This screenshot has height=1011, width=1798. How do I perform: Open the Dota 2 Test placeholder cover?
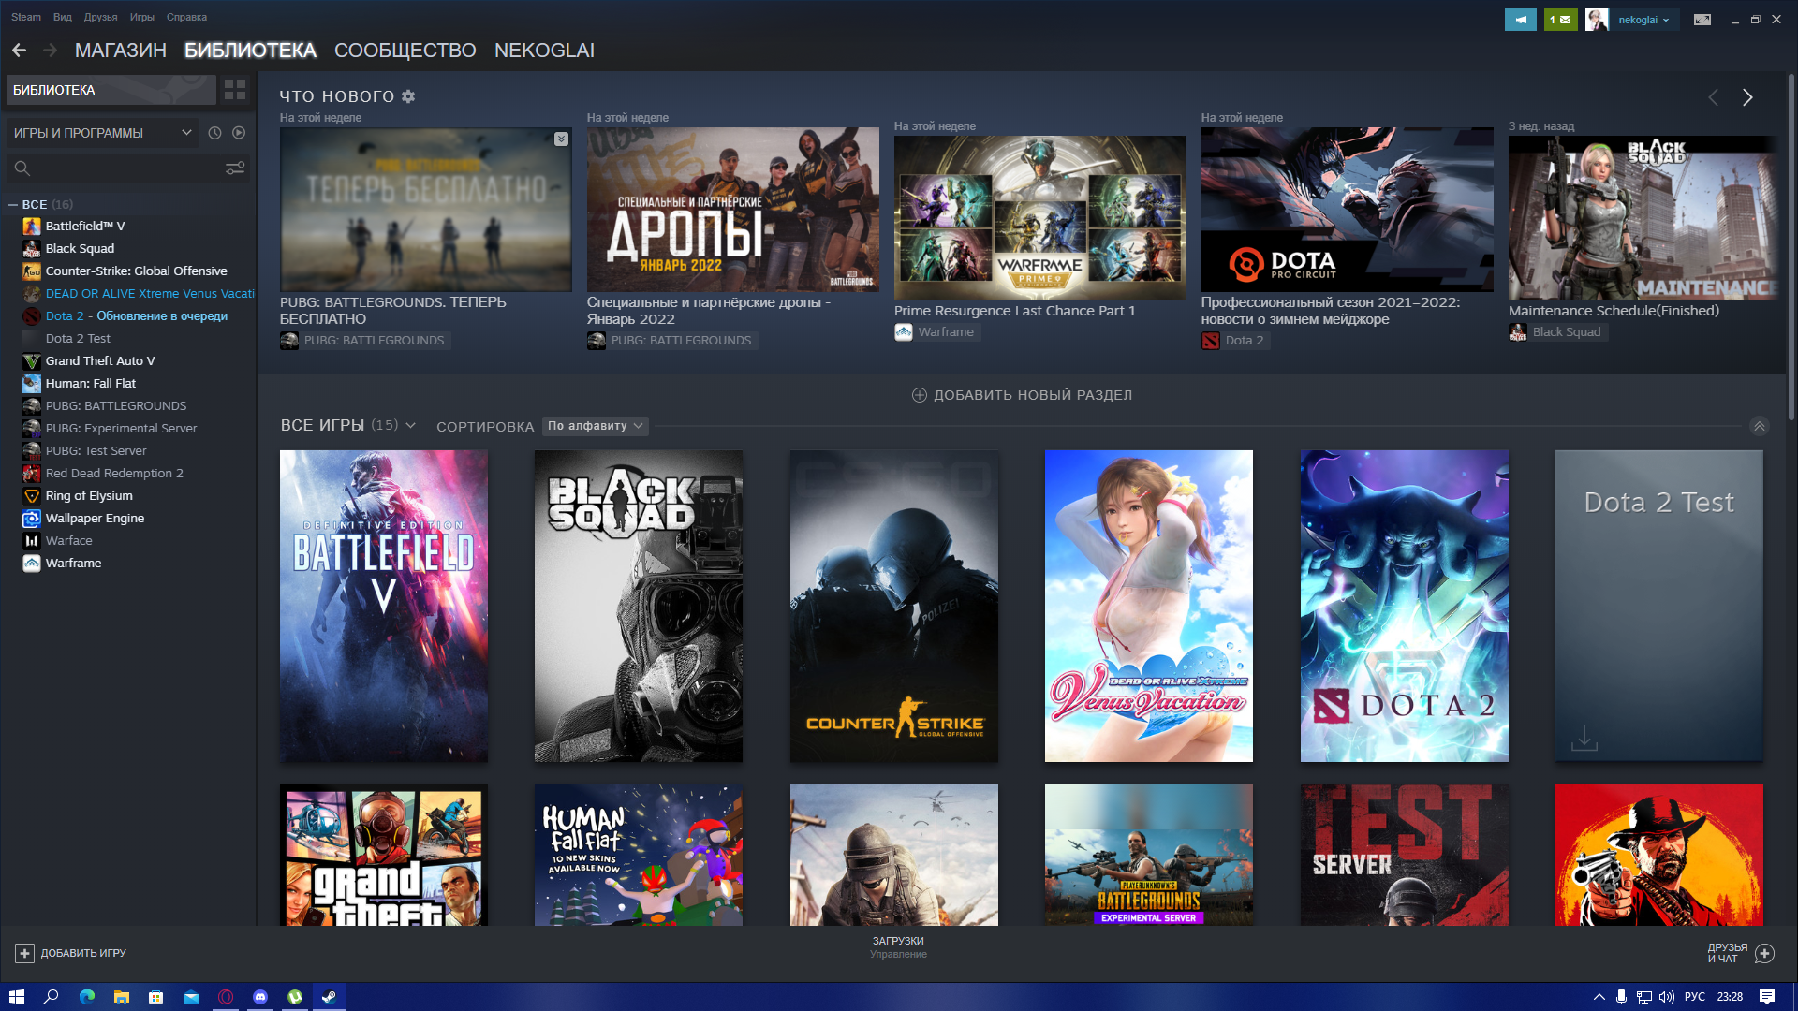pyautogui.click(x=1659, y=607)
